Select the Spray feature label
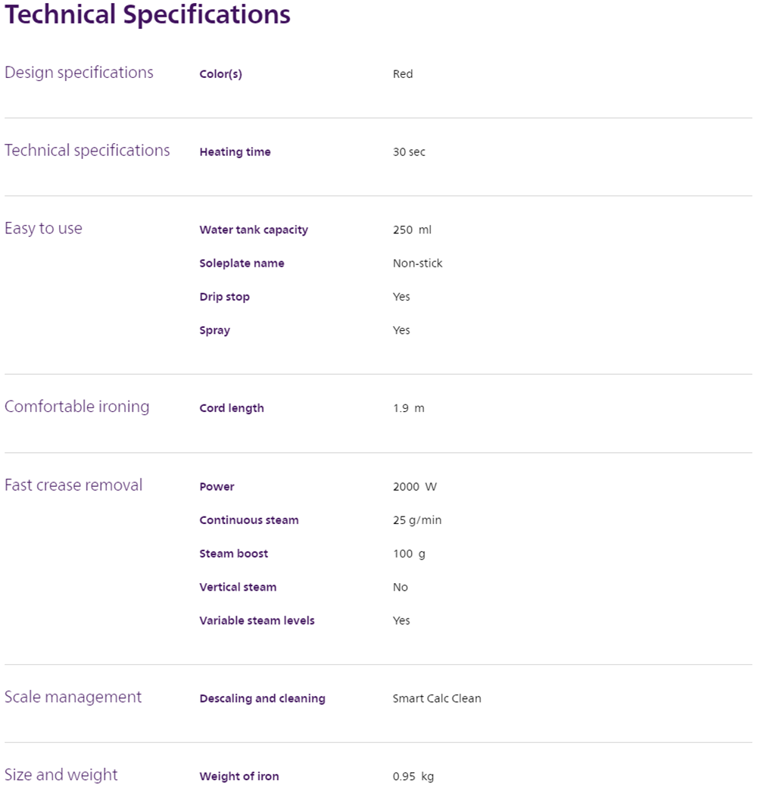Image resolution: width=757 pixels, height=808 pixels. pos(214,330)
